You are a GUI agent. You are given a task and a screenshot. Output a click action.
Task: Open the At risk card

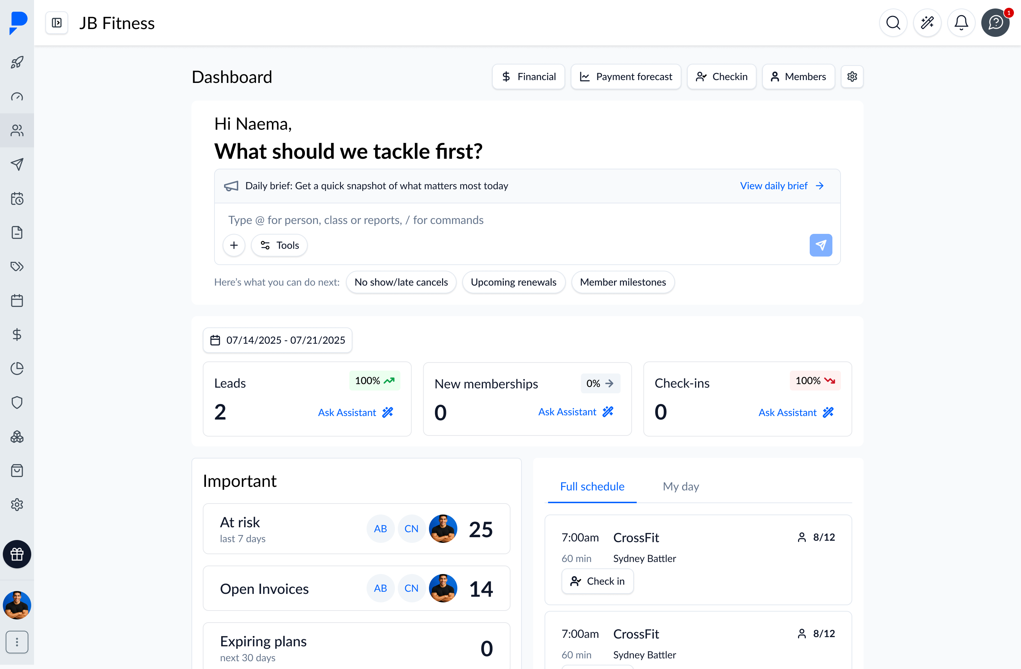[357, 529]
